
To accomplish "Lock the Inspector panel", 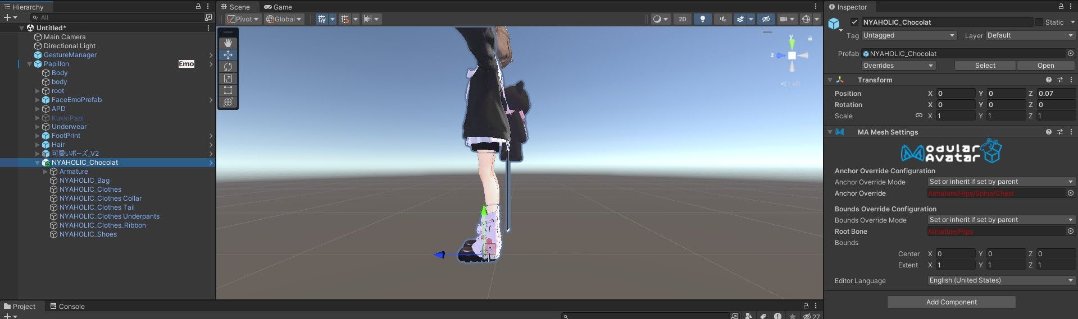I will pos(1061,7).
